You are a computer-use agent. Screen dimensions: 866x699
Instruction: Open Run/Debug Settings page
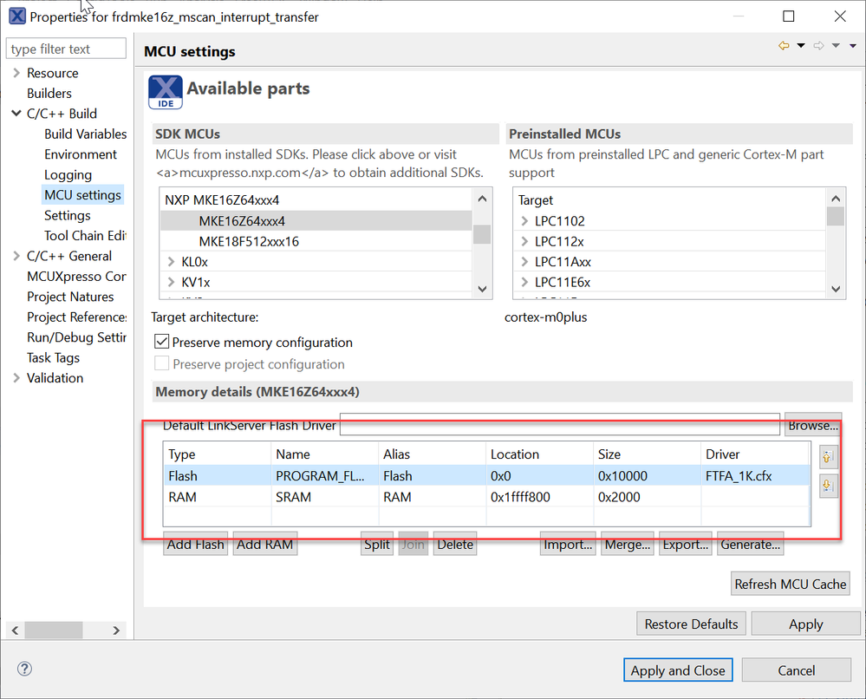click(x=77, y=337)
